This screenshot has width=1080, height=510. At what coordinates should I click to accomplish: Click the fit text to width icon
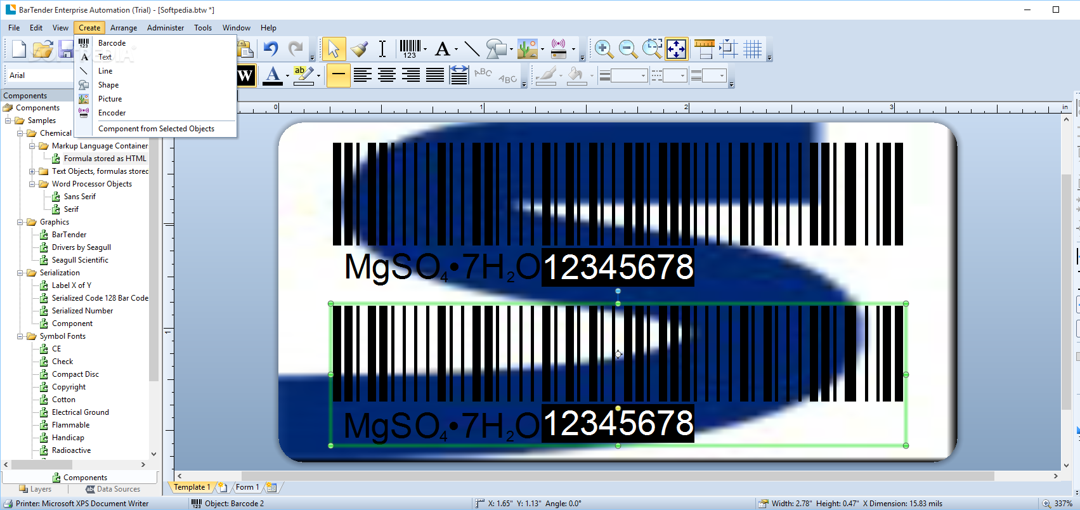tap(459, 75)
